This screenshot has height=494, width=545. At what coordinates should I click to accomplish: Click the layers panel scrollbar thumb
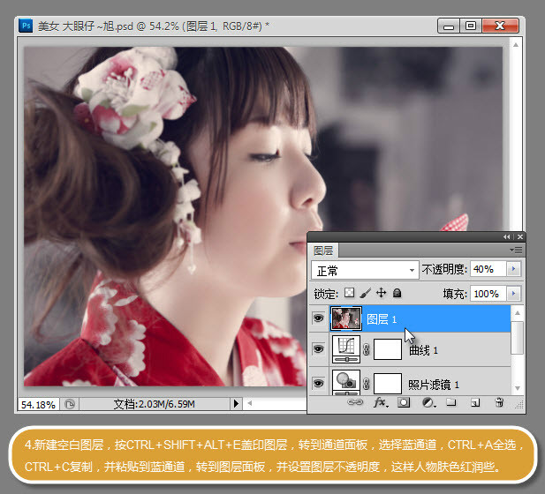coord(518,338)
